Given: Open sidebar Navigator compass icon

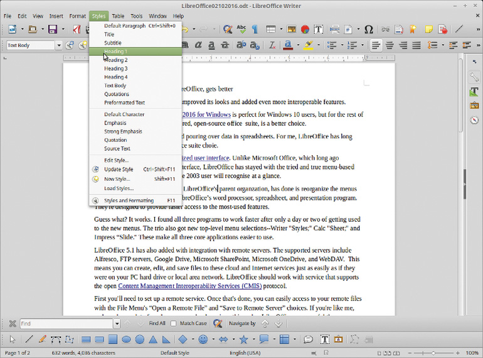Looking at the screenshot, I should pyautogui.click(x=474, y=120).
